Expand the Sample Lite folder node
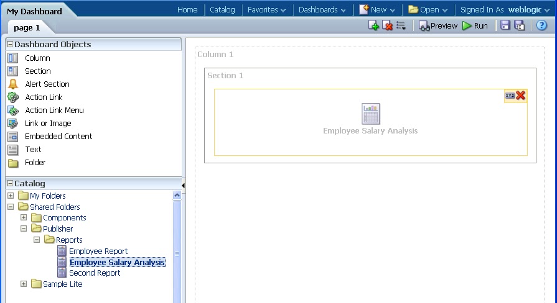The width and height of the screenshot is (557, 303). click(24, 284)
